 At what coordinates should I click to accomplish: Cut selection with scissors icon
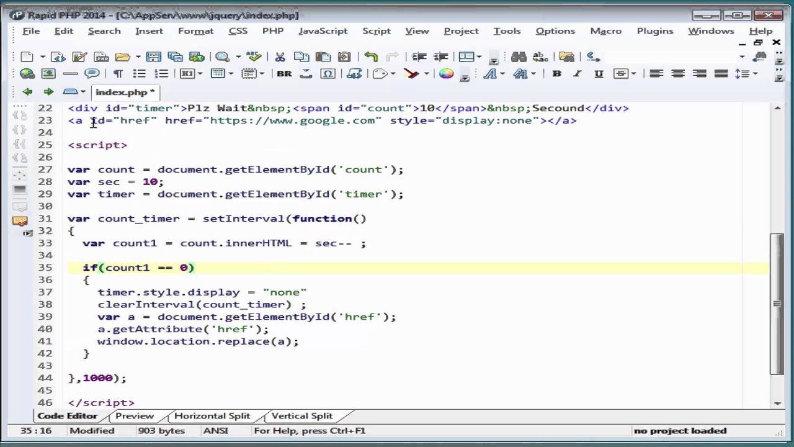[280, 57]
